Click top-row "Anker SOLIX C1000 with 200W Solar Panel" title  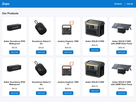click(x=121, y=42)
